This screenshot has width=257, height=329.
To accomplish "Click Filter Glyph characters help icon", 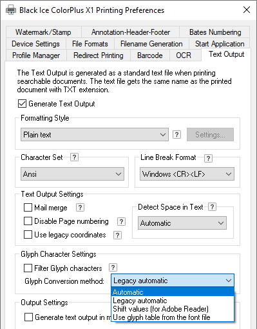I will click(x=113, y=268).
